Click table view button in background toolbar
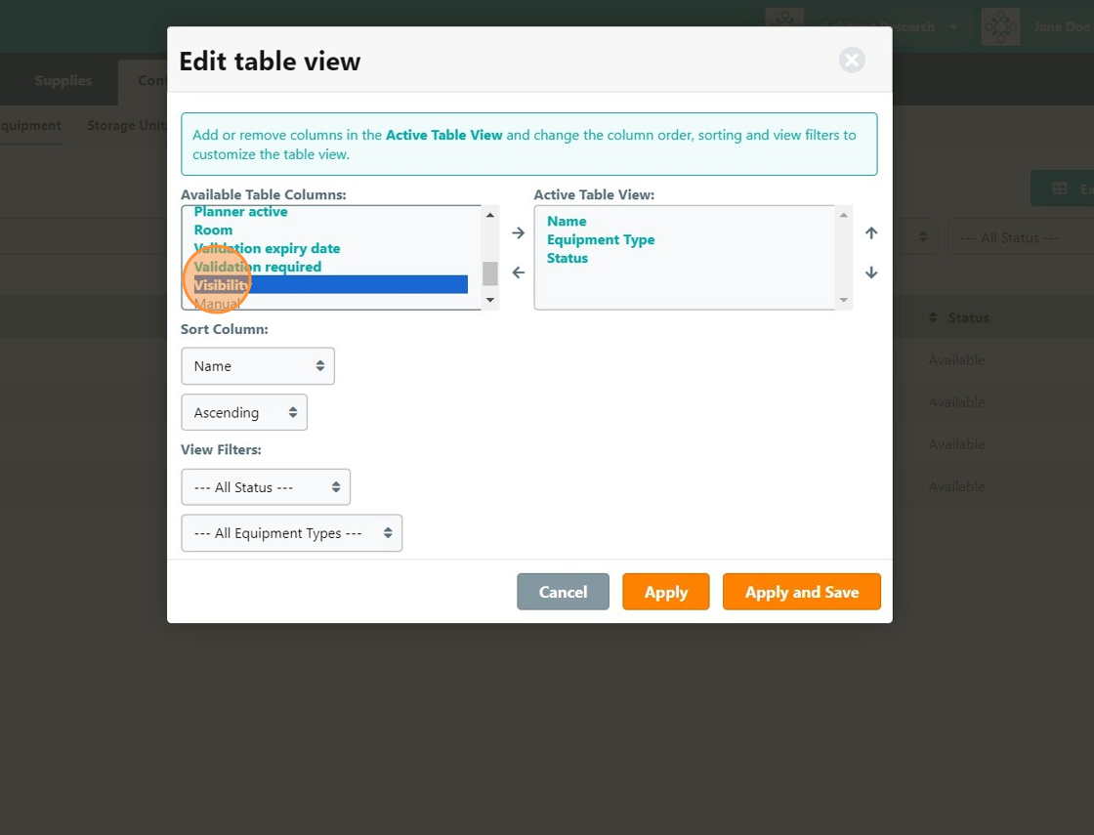1094x835 pixels. tap(1062, 188)
